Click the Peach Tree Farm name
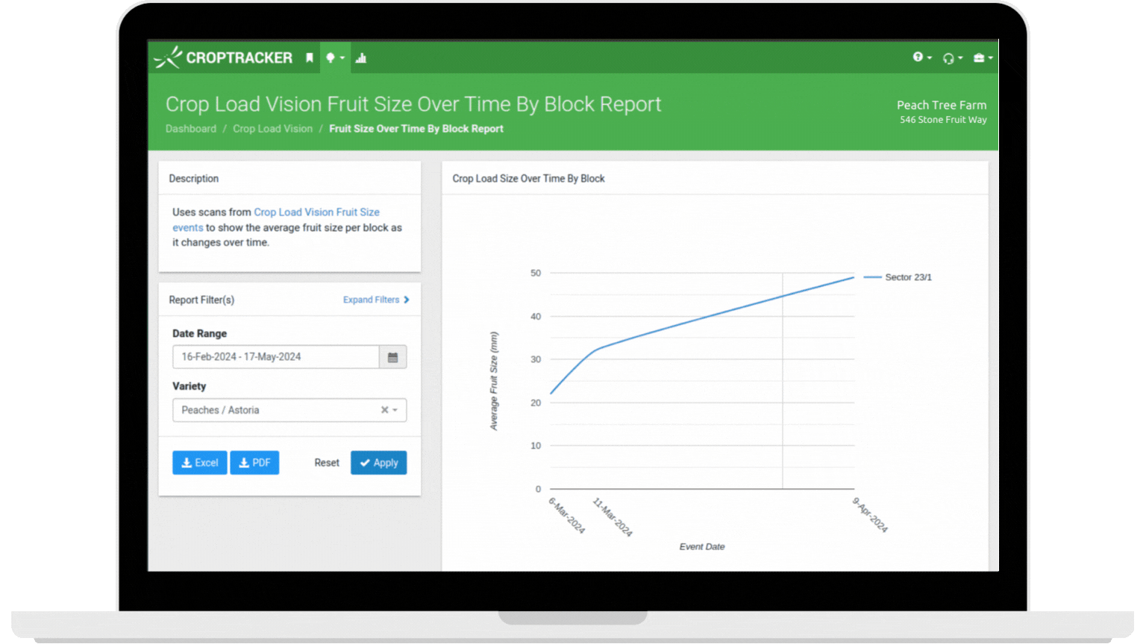The image size is (1146, 644). tap(942, 105)
